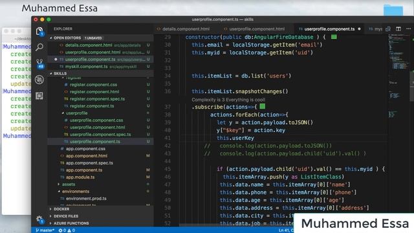Open register.component.ts file
The height and width of the screenshot is (233, 414).
(x=100, y=106)
